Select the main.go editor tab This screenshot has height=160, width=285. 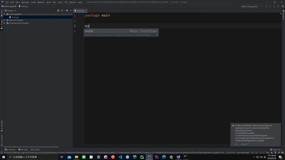(80, 11)
